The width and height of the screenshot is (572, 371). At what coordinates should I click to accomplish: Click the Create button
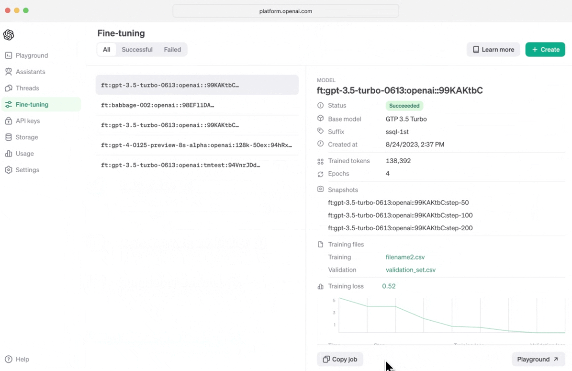545,49
